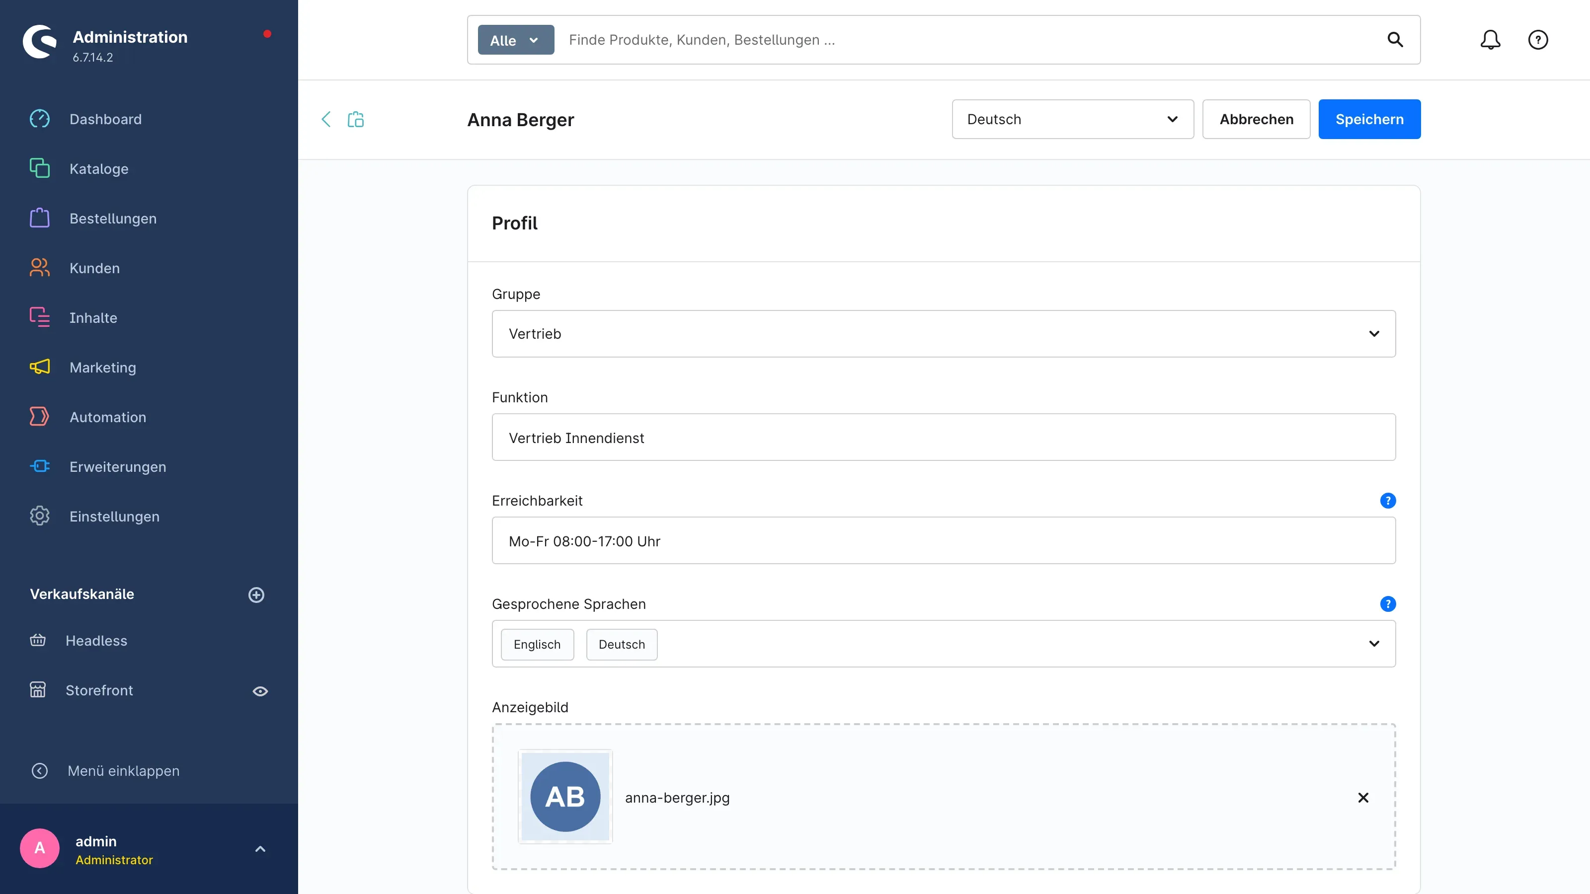Show Erreichbarkeit help tooltip icon
This screenshot has width=1590, height=894.
[1388, 500]
